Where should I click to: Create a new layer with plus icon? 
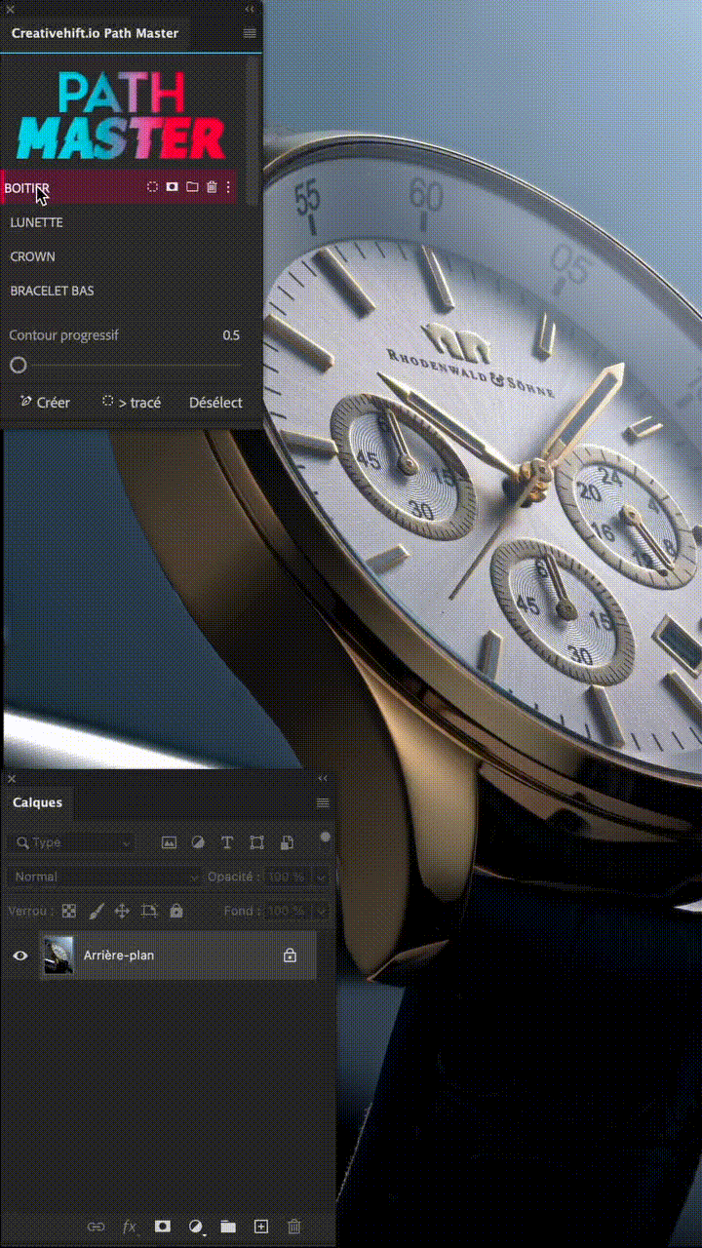click(260, 1227)
